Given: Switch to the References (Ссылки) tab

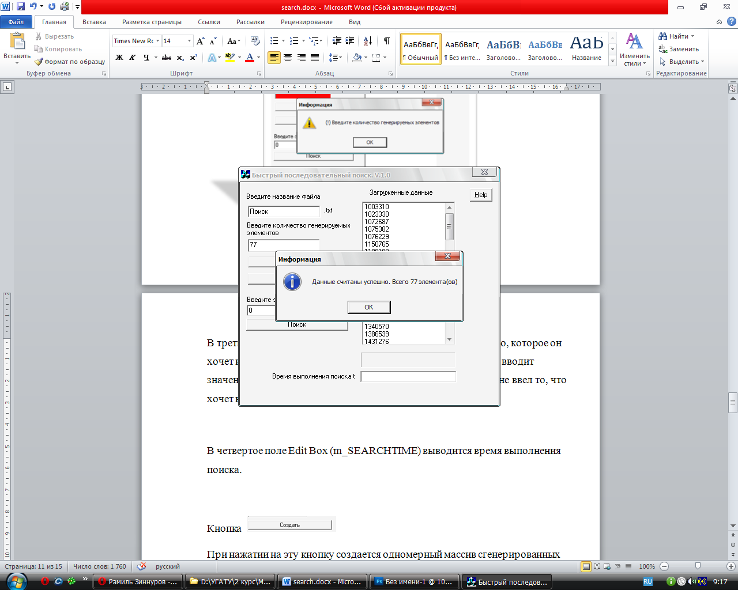Looking at the screenshot, I should (x=209, y=22).
